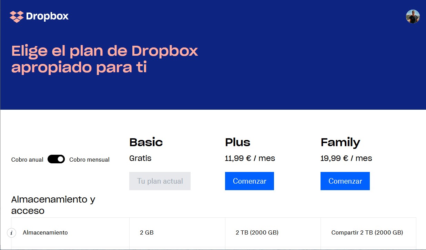Click the Almacenamiento y acceso section heading
Screen dimensions: 426x250
pos(53,205)
